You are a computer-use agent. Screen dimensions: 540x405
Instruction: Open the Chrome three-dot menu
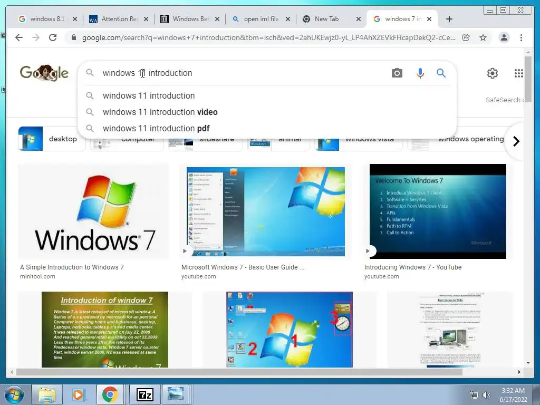522,37
